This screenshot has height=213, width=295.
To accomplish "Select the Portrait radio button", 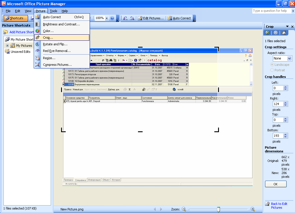I will click(272, 70).
